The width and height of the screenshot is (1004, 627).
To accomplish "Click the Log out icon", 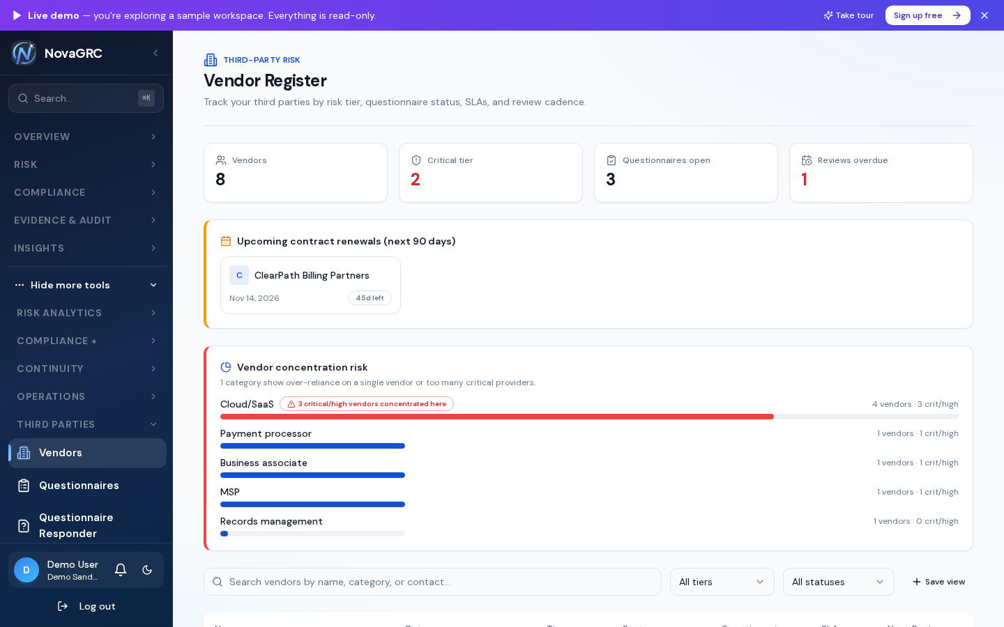I will [63, 606].
